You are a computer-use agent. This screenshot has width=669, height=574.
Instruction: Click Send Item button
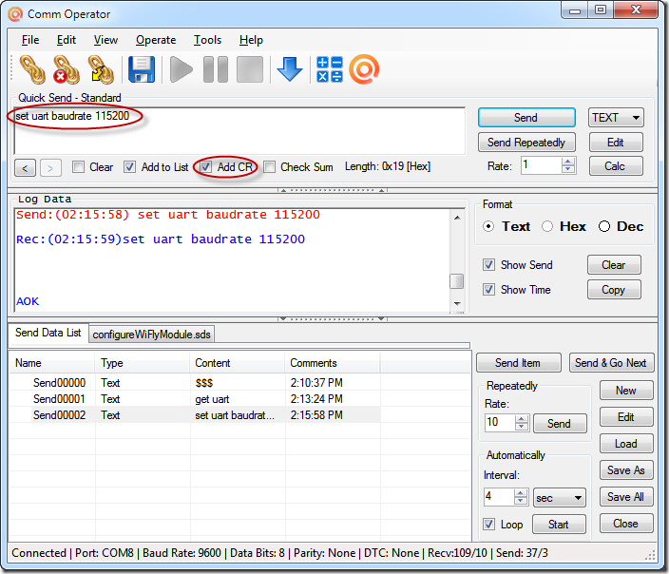[x=519, y=363]
